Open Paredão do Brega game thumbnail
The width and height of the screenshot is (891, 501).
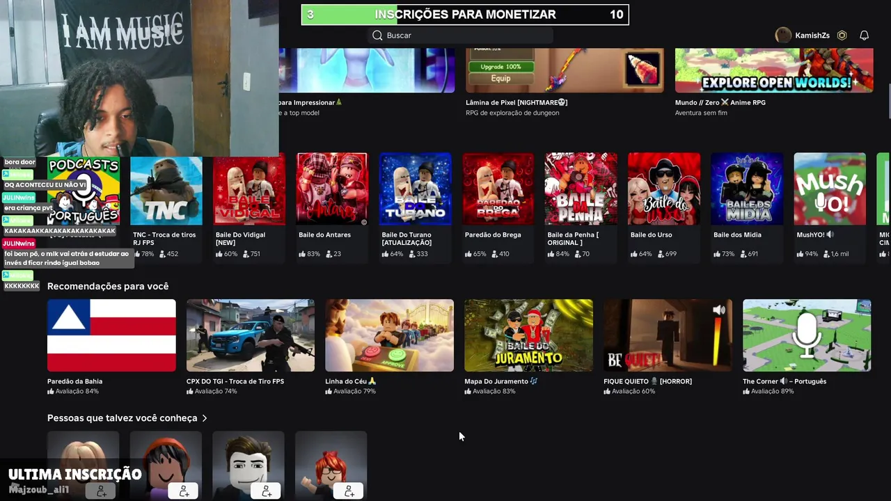click(498, 189)
